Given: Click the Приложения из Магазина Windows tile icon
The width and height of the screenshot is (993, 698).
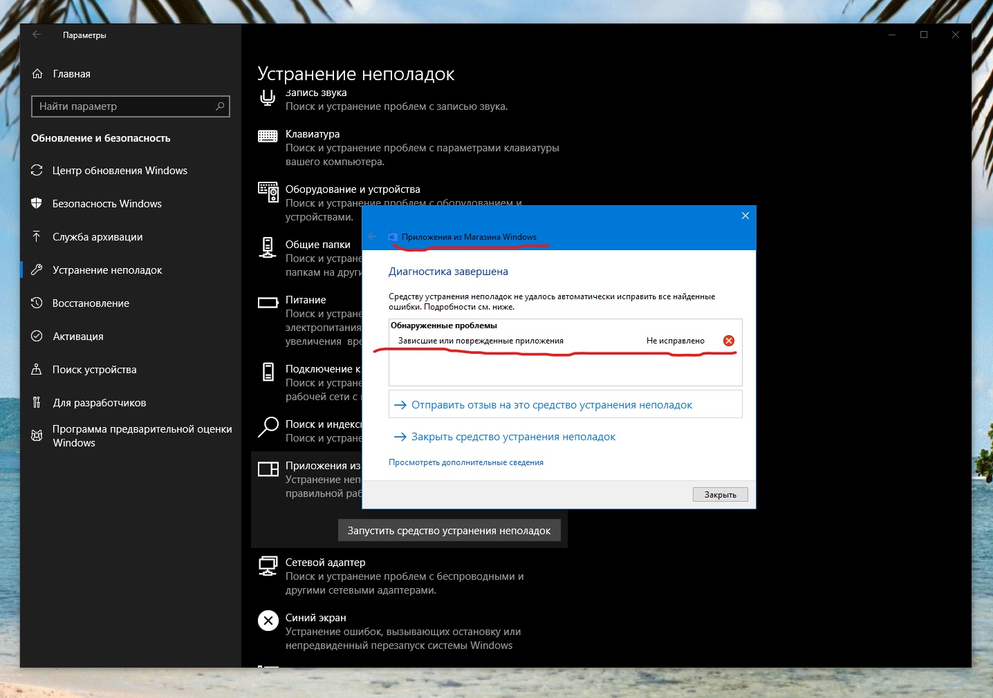Looking at the screenshot, I should (268, 469).
